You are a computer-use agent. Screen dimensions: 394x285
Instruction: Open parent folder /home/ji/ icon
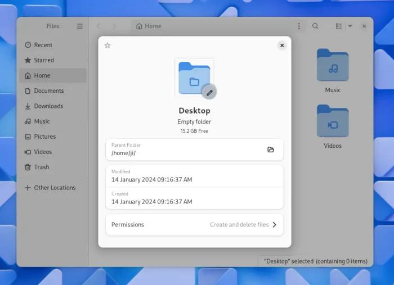[271, 150]
